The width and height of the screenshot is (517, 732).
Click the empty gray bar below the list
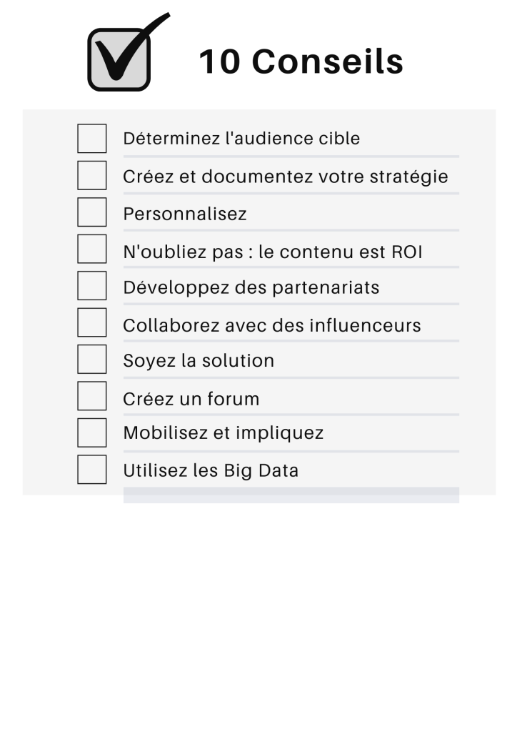pyautogui.click(x=291, y=495)
